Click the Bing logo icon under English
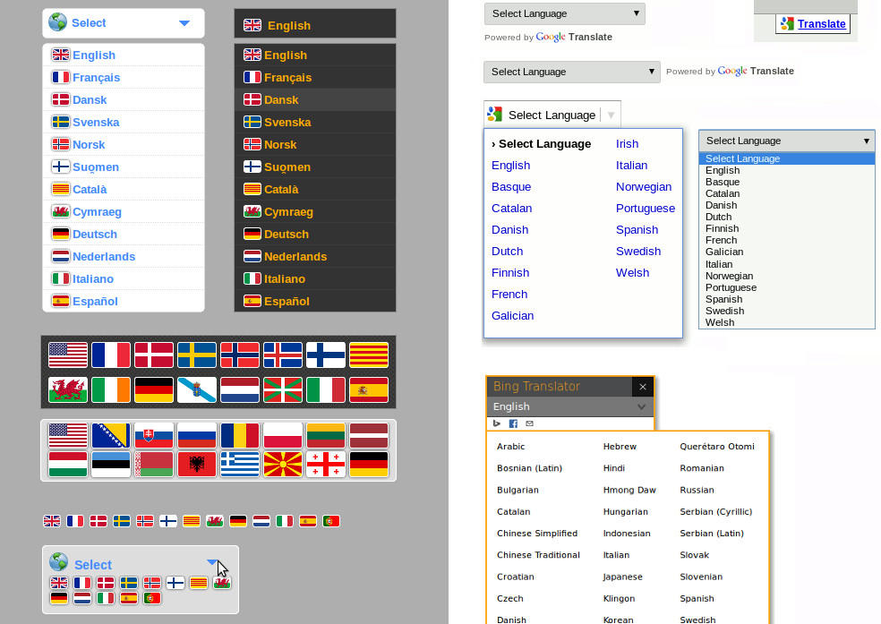 point(497,423)
